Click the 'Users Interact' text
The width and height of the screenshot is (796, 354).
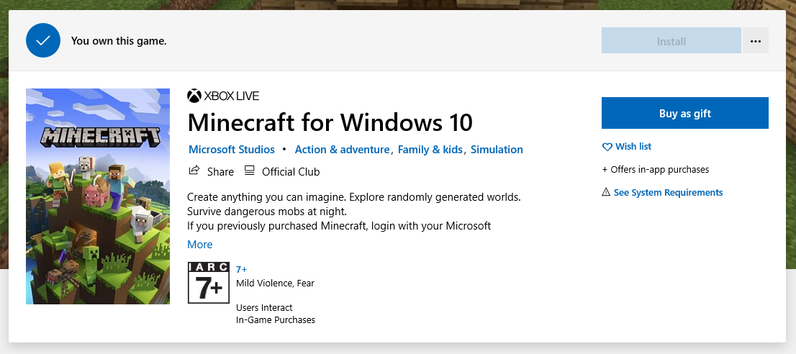[x=264, y=308]
